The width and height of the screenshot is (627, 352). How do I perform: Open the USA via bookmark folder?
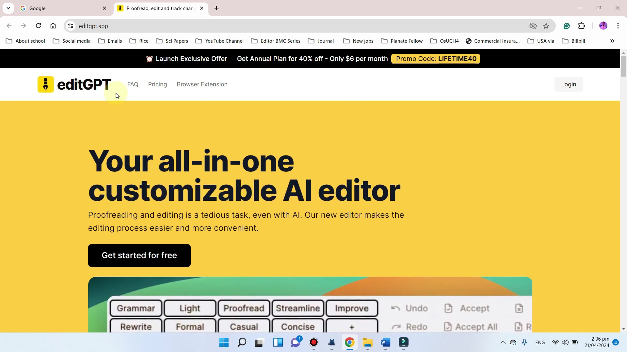[x=541, y=41]
